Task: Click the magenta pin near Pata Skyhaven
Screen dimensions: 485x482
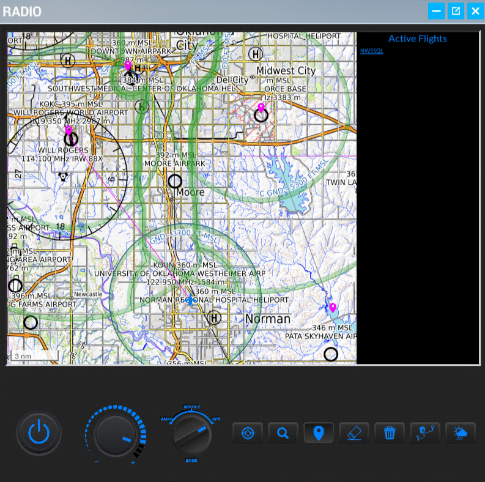Action: [x=333, y=307]
